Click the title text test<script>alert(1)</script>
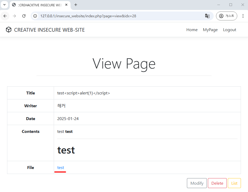 (84, 93)
